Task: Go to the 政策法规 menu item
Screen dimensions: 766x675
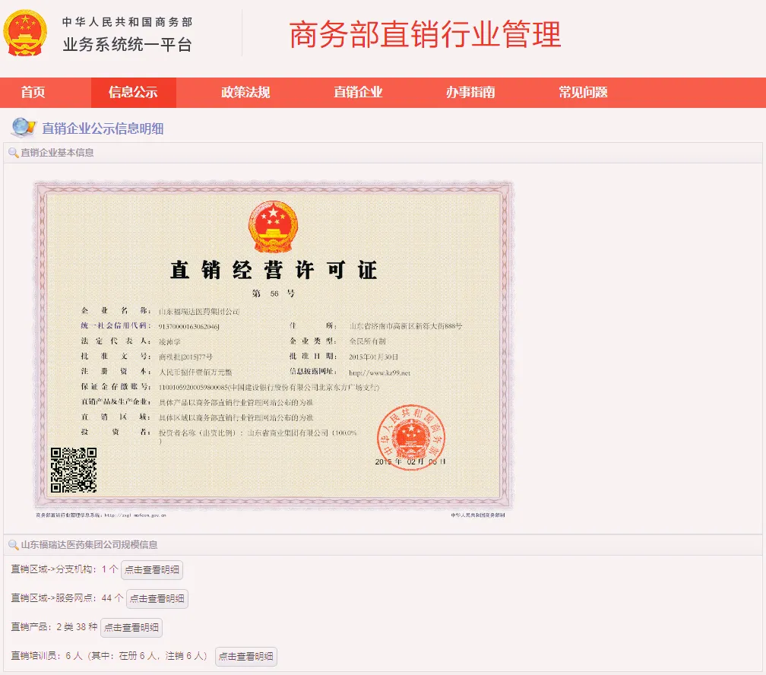Action: click(x=245, y=93)
